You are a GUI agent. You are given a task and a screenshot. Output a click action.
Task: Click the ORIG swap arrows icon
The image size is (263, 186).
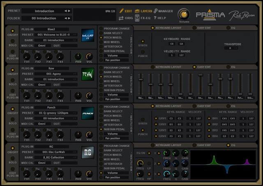121,18
